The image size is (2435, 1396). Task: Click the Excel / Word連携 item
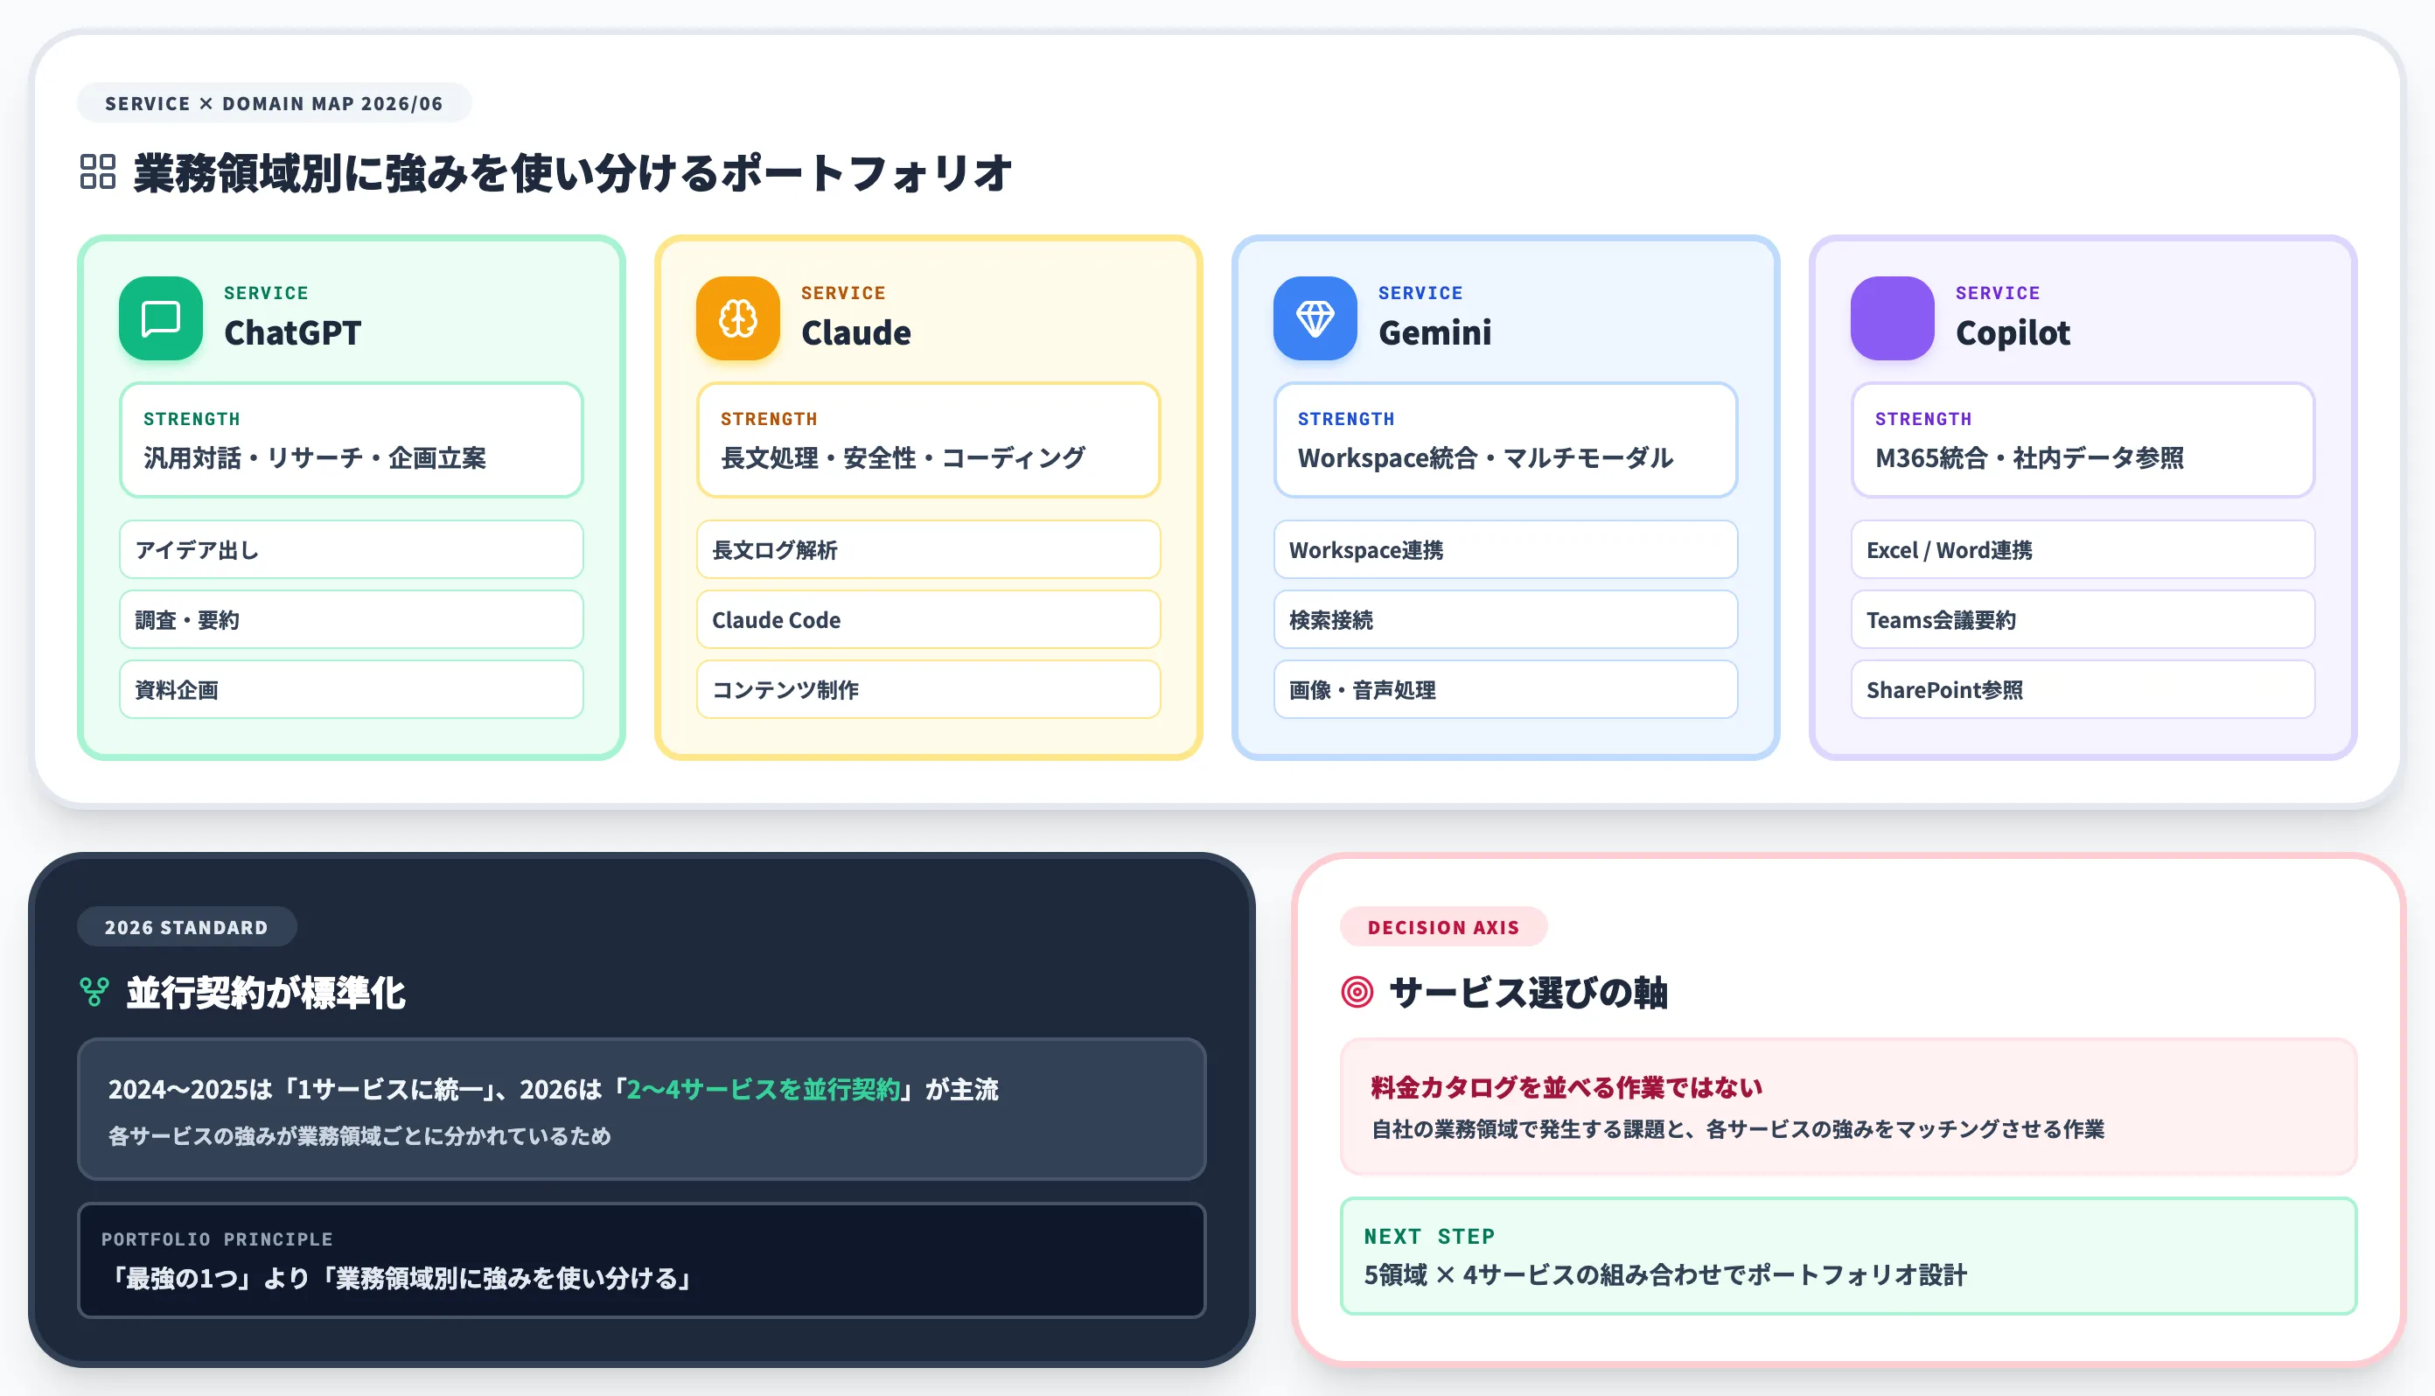tap(2083, 549)
